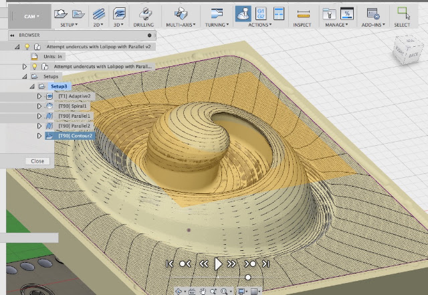
Task: Open the CAM workspace dropdown
Action: [x=31, y=16]
